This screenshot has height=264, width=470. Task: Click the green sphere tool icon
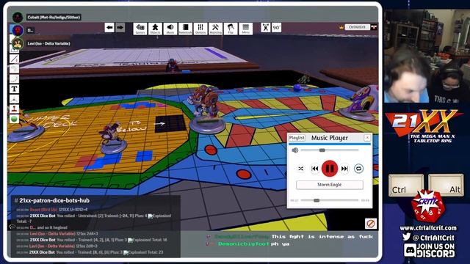pyautogui.click(x=14, y=119)
